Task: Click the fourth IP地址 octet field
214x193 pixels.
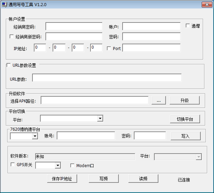Action: [96, 48]
